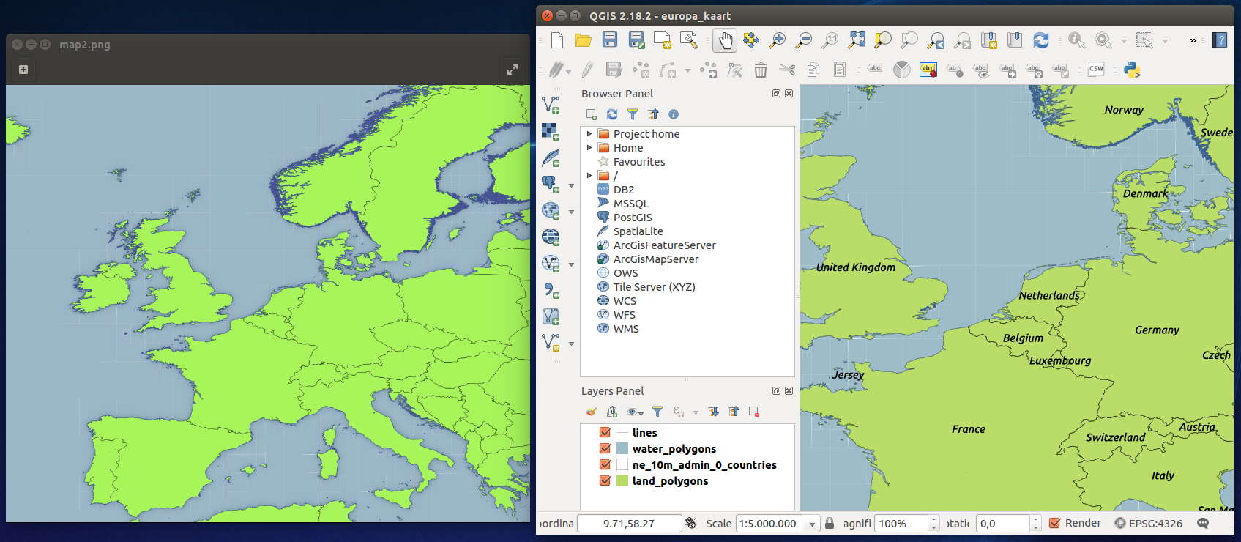Toggle the Render checkbox in status bar

point(1055,523)
